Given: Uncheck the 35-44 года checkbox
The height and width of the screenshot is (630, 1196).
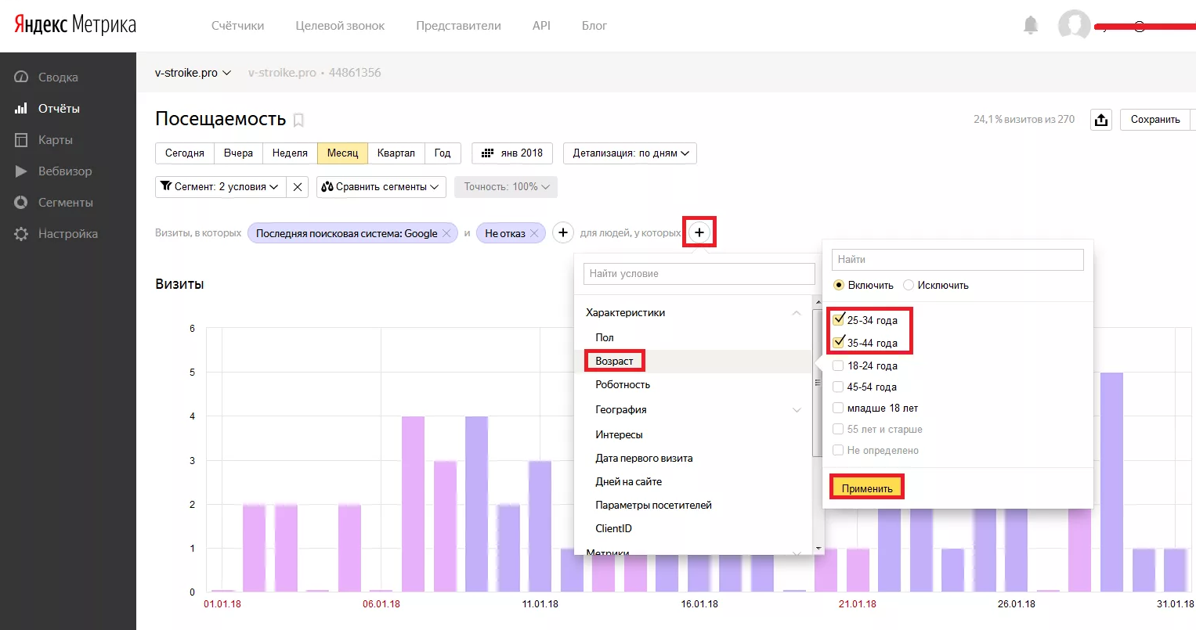Looking at the screenshot, I should pos(838,342).
